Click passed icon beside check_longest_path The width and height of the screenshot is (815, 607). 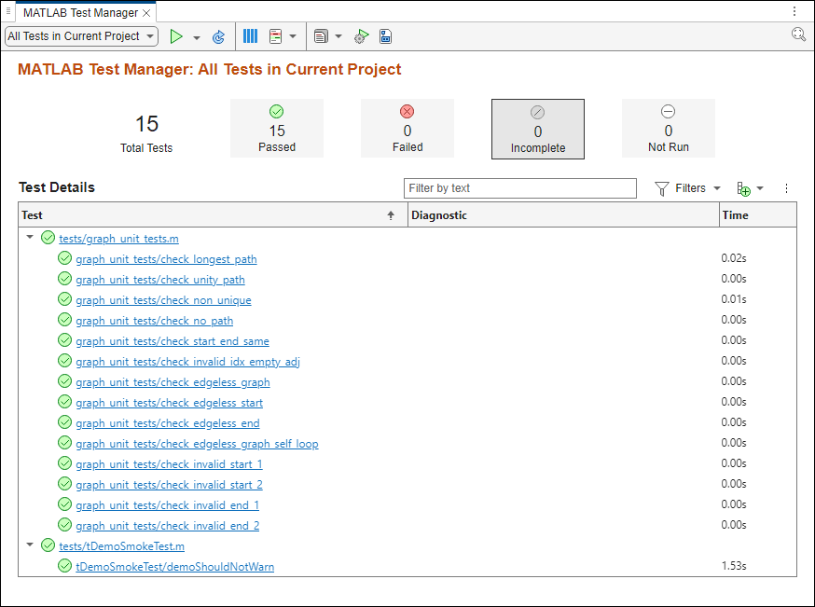coord(64,257)
